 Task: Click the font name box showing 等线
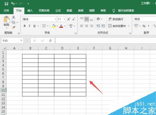pos(38,19)
